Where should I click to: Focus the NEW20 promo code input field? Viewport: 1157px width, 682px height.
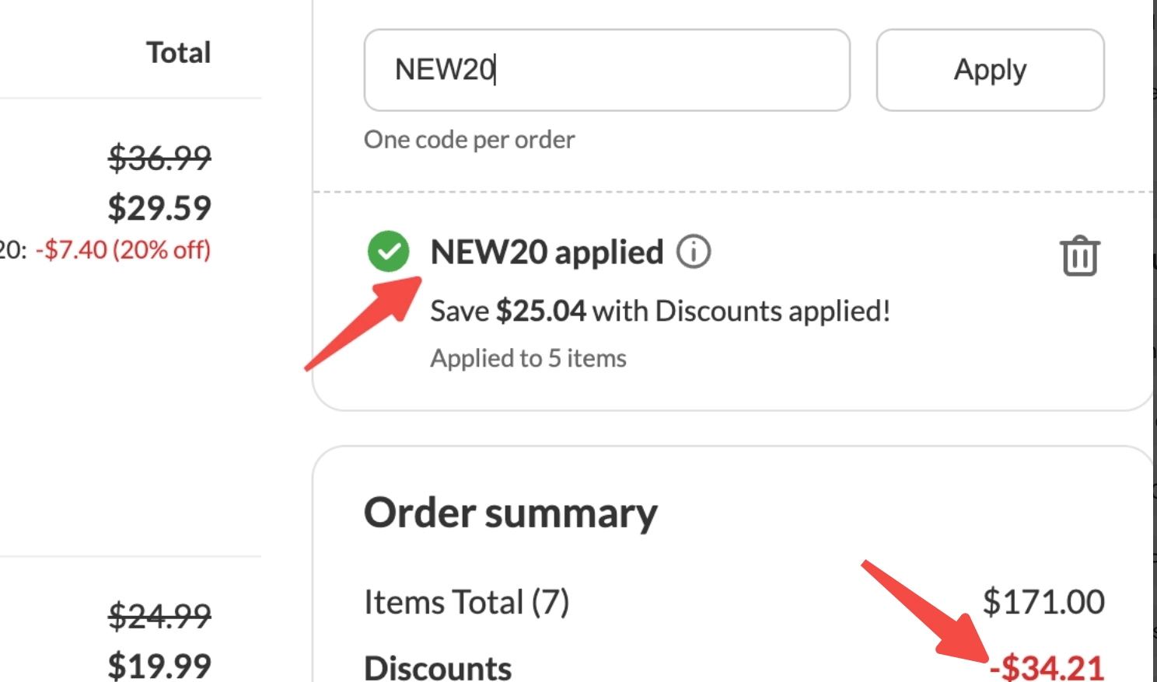(x=606, y=70)
